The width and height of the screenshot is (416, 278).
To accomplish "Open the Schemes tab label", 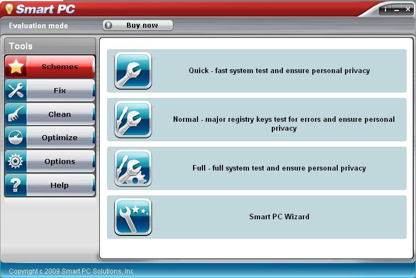I will 60,66.
